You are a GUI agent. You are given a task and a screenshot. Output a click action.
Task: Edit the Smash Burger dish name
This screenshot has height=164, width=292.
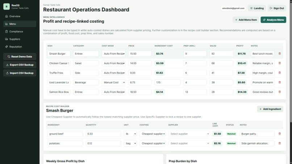(x=59, y=54)
